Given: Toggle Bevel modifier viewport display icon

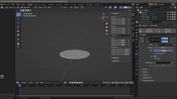Looking at the screenshot, I should [165, 38].
